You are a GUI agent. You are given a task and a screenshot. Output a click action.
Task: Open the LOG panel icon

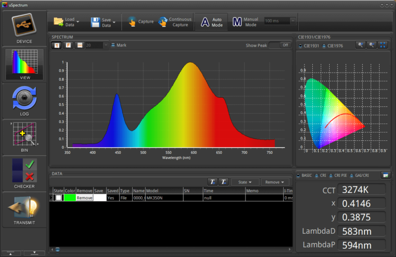pyautogui.click(x=24, y=98)
